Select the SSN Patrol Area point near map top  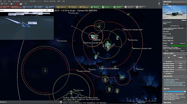pos(69,13)
